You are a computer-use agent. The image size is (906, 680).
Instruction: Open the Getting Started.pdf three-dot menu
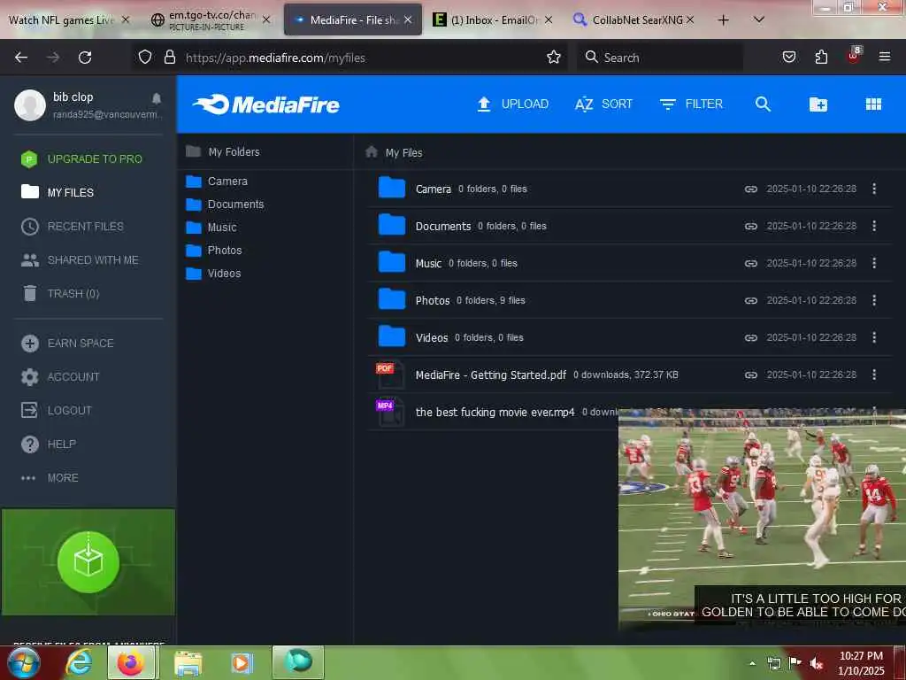click(x=873, y=375)
